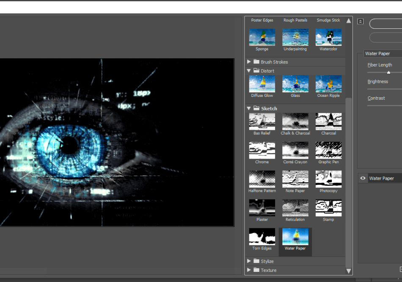Select the Sponge filter thumbnail
This screenshot has width=402, height=282.
click(262, 37)
